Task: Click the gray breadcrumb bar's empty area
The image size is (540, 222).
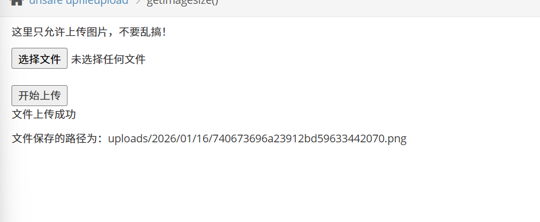Action: tap(357, 7)
